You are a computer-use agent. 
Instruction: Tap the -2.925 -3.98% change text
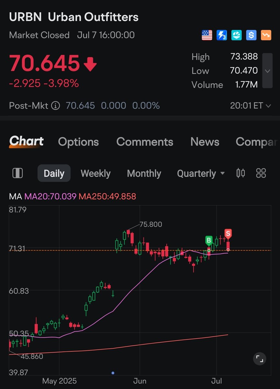click(44, 83)
